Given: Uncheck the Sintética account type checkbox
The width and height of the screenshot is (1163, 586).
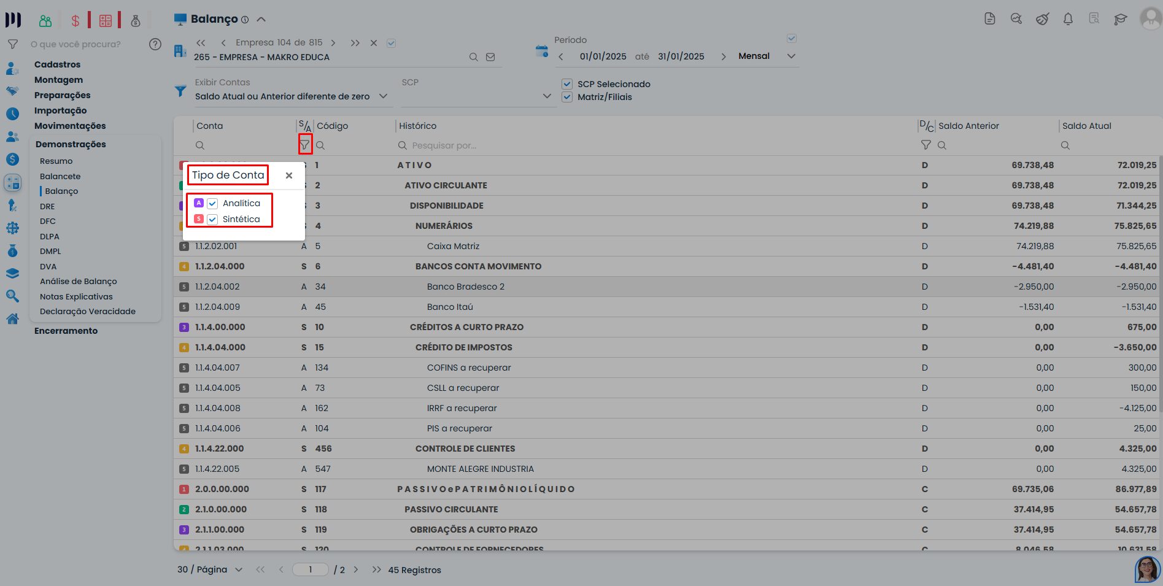Looking at the screenshot, I should click(x=212, y=219).
